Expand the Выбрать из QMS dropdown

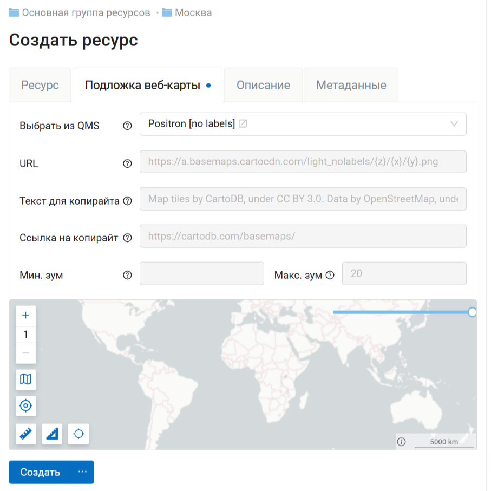pyautogui.click(x=454, y=124)
